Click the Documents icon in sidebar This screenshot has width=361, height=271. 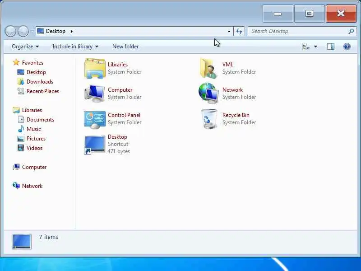point(21,119)
